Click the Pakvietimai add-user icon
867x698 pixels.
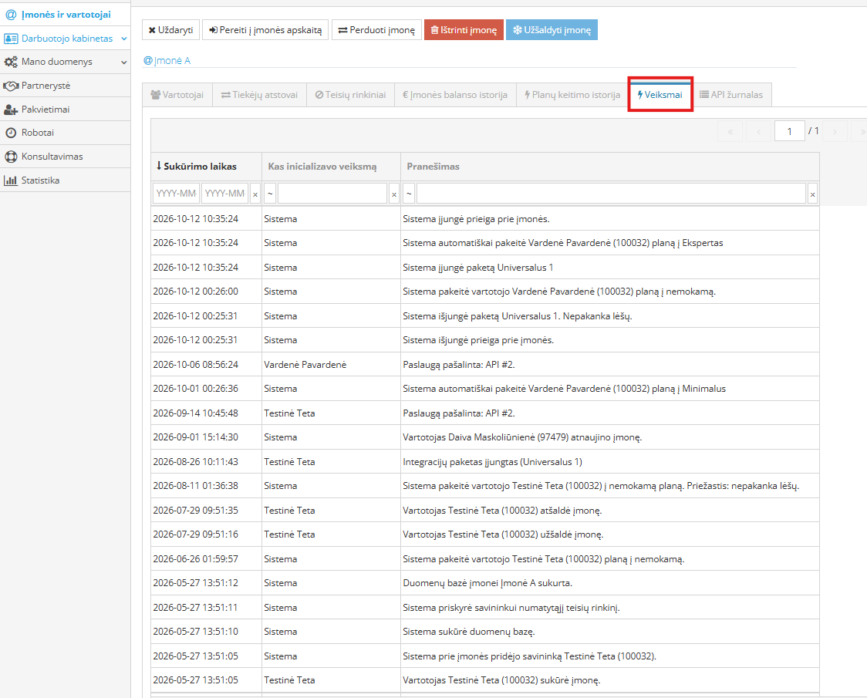(11, 110)
